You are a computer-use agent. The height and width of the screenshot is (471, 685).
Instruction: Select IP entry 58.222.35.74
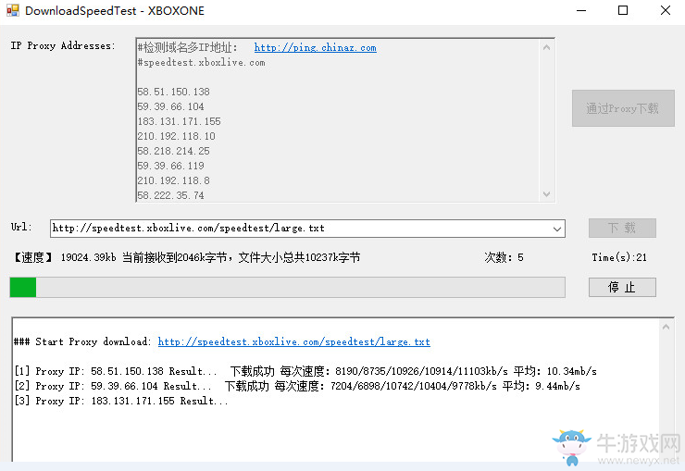[171, 195]
